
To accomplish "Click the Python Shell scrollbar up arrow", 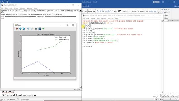I will point(81,11).
